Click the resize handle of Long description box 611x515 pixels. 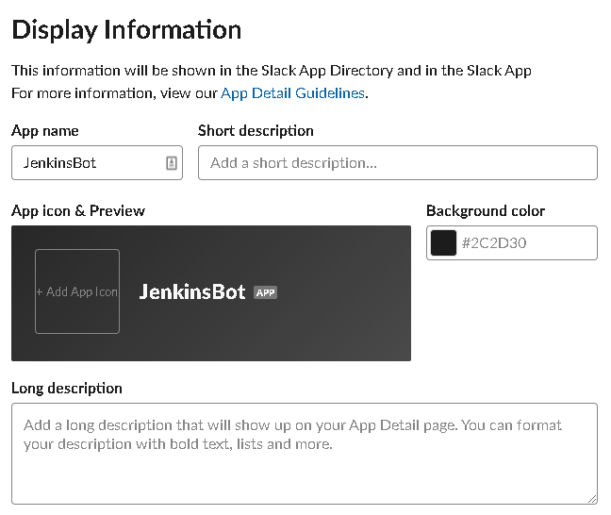click(x=592, y=499)
